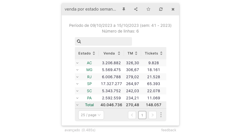Expand the Total row chevron
Screen dimensions: 240x137
(77, 105)
